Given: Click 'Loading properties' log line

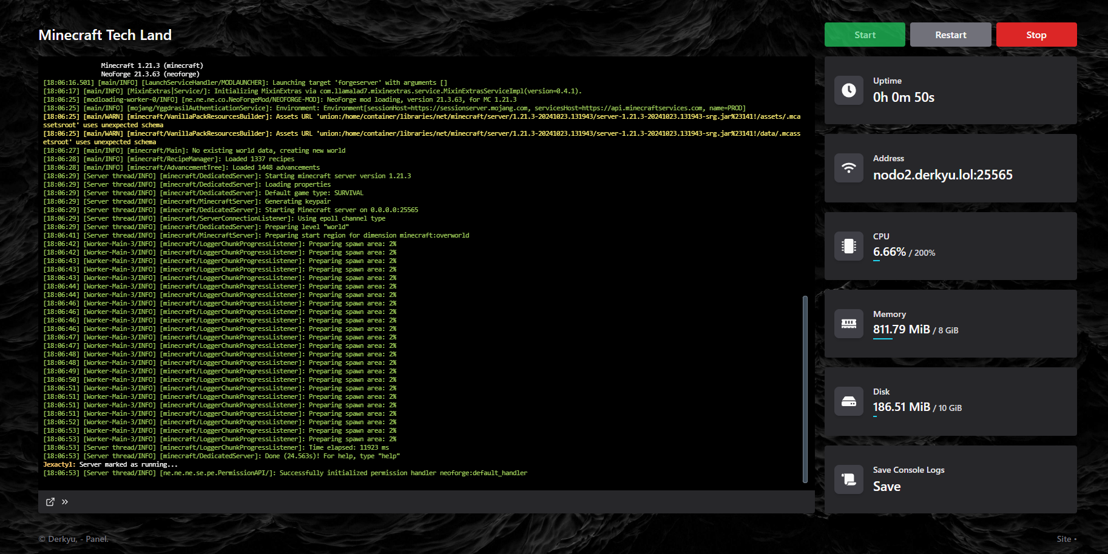Looking at the screenshot, I should point(187,184).
